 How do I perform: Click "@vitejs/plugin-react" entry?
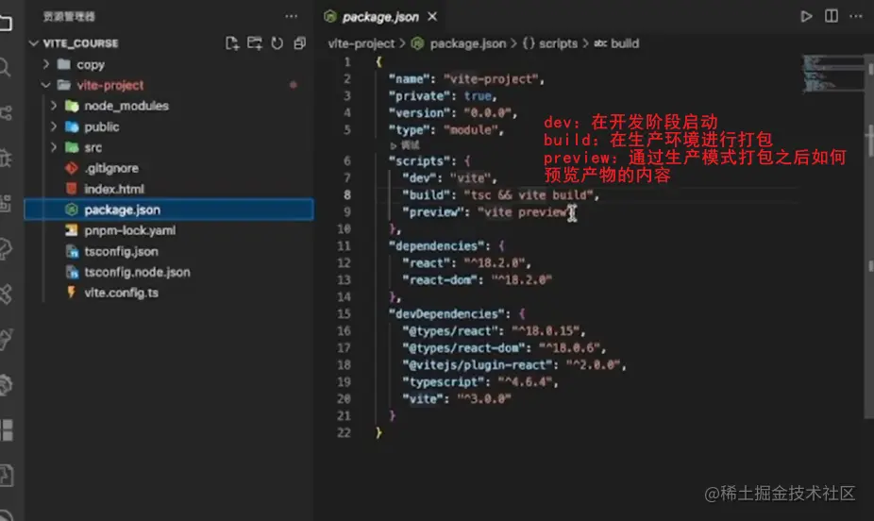(x=478, y=364)
